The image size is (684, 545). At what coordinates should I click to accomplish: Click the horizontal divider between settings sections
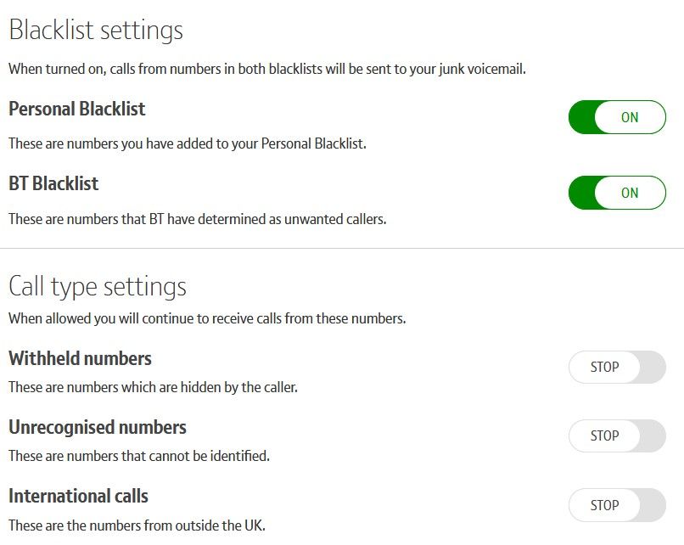[342, 248]
